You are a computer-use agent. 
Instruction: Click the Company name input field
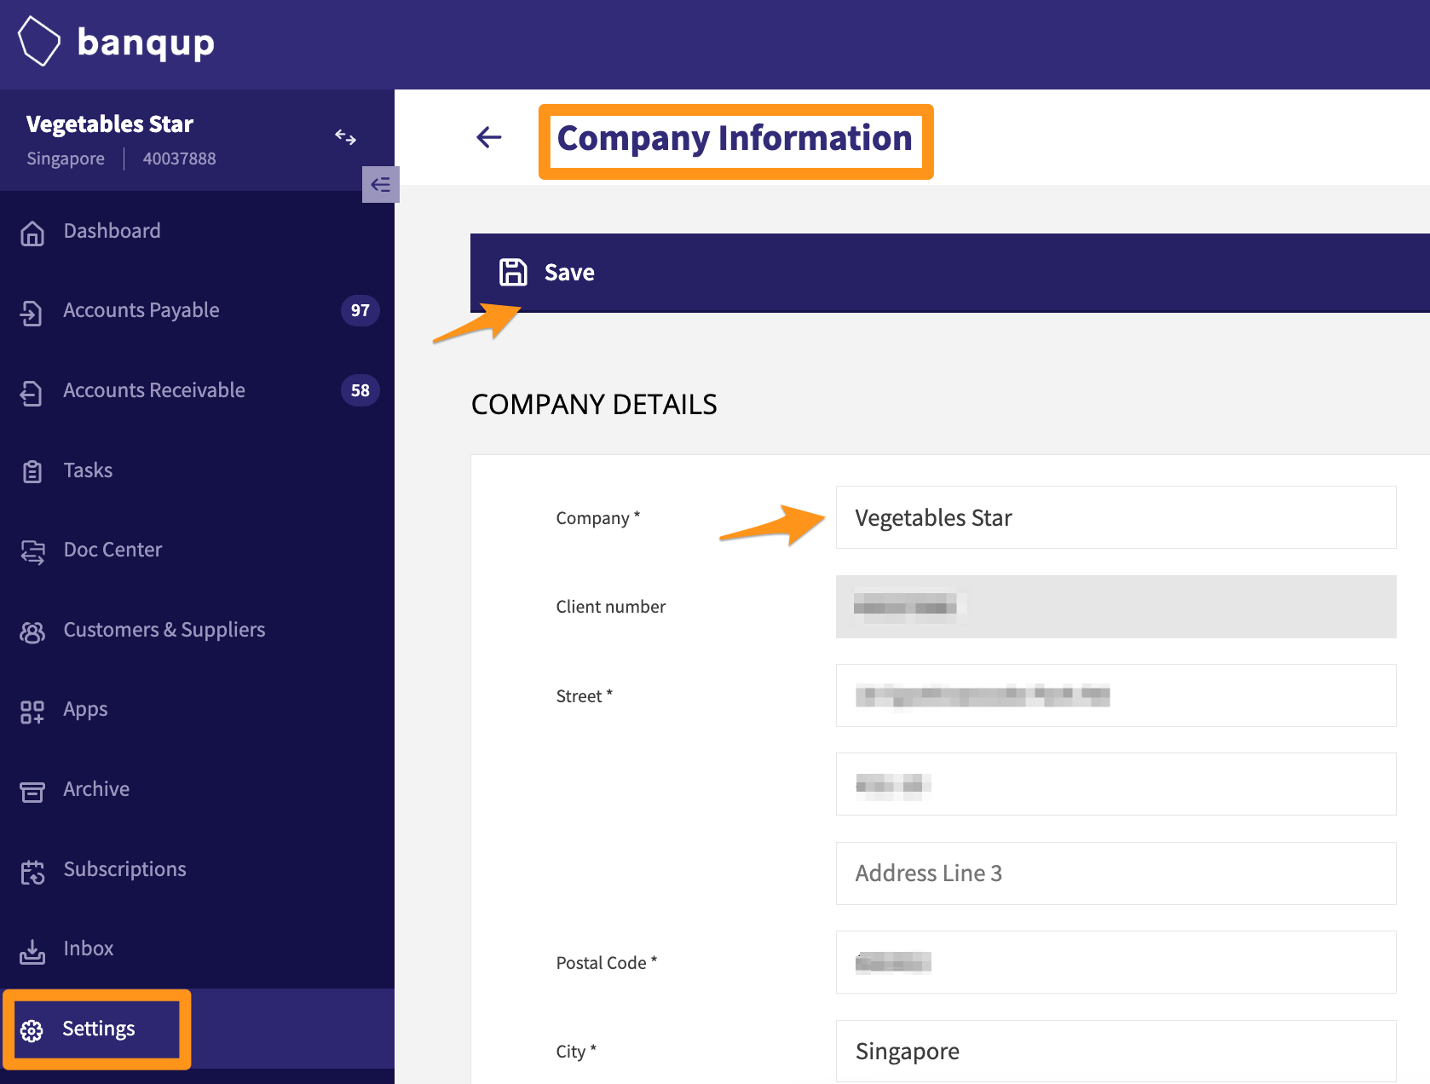(1116, 517)
